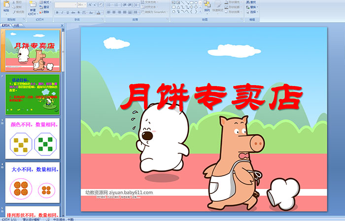Insert a New Slide (新建幻灯片)
Image resolution: width=345 pixels, height=221 pixels.
coord(33,8)
